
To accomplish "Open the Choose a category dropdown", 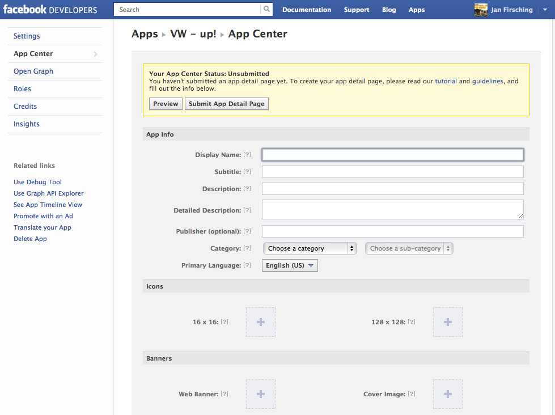I will click(x=310, y=248).
